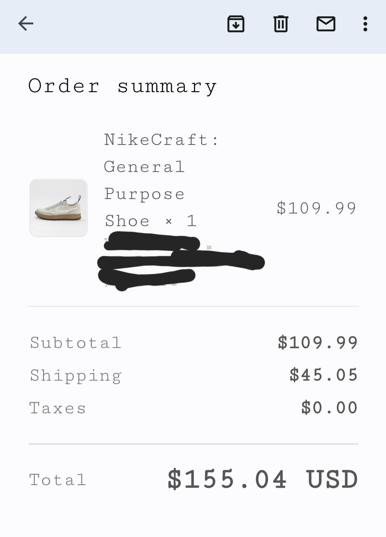The width and height of the screenshot is (386, 537).
Task: Select the total amount $155.04
Action: [227, 479]
